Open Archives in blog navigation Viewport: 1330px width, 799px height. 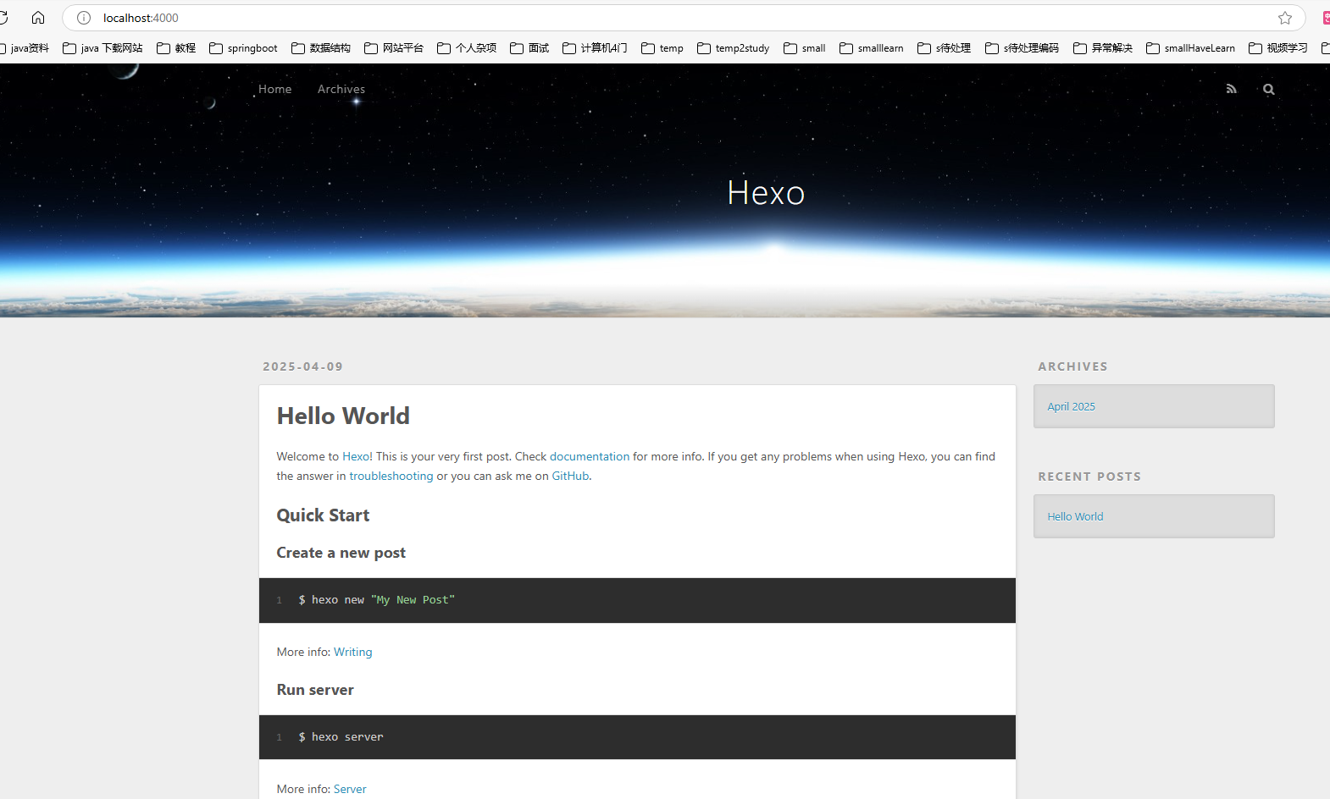pyautogui.click(x=341, y=89)
